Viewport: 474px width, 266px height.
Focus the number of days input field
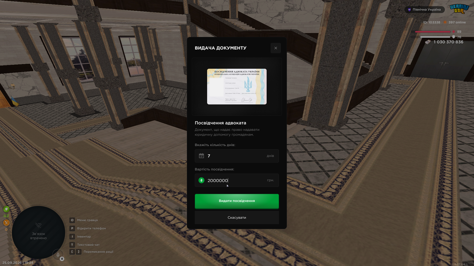[237, 156]
